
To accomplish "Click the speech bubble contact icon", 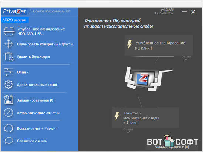I will click(9, 141).
